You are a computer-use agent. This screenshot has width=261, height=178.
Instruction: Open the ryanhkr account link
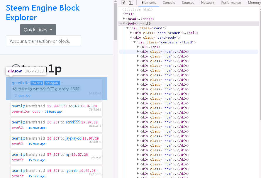[72, 170]
